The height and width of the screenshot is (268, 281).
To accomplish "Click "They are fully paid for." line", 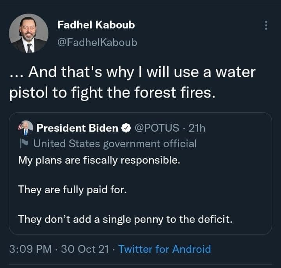I will click(72, 190).
